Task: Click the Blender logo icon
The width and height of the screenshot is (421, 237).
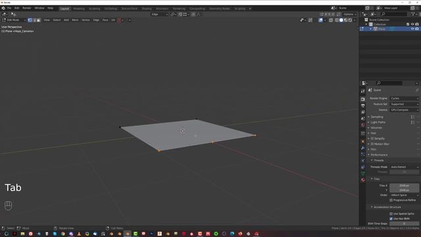Action: tap(3, 9)
